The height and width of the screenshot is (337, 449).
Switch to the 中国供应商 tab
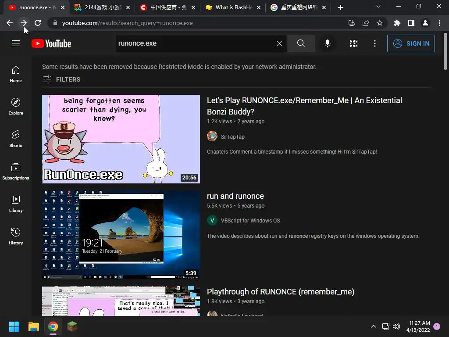pos(167,7)
